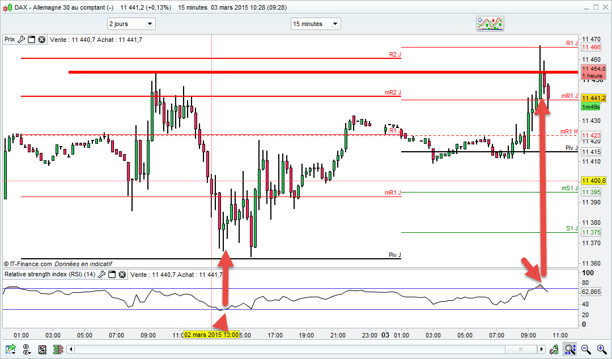This screenshot has height=359, width=612.
Task: Open the indicators and trading systems icon
Action: [x=490, y=24]
